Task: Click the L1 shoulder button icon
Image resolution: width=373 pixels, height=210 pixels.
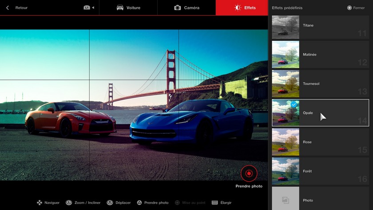Action: (x=87, y=8)
